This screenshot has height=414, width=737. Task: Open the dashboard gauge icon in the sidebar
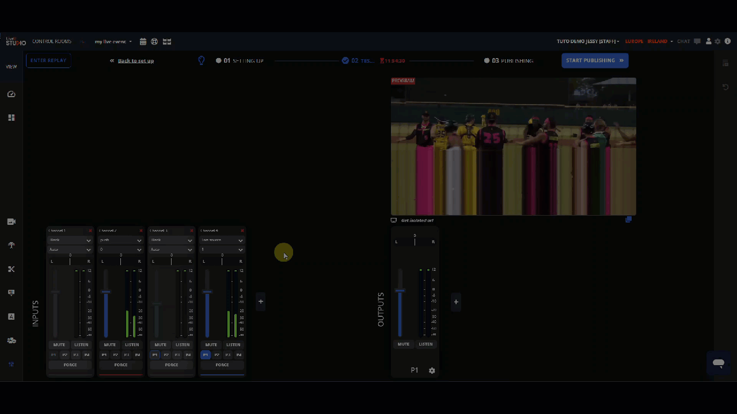tap(11, 94)
